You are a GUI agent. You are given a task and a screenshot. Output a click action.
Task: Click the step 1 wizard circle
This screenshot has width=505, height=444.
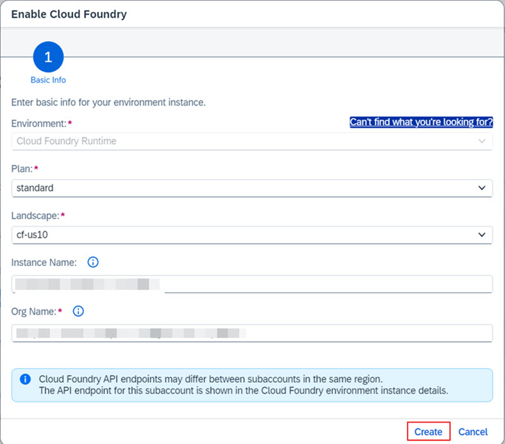(x=48, y=58)
